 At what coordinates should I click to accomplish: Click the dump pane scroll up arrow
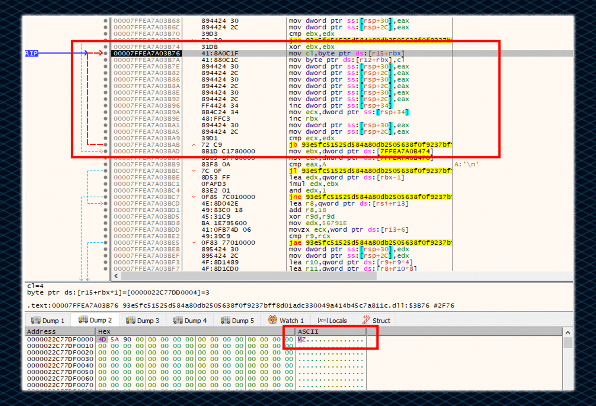(568, 332)
